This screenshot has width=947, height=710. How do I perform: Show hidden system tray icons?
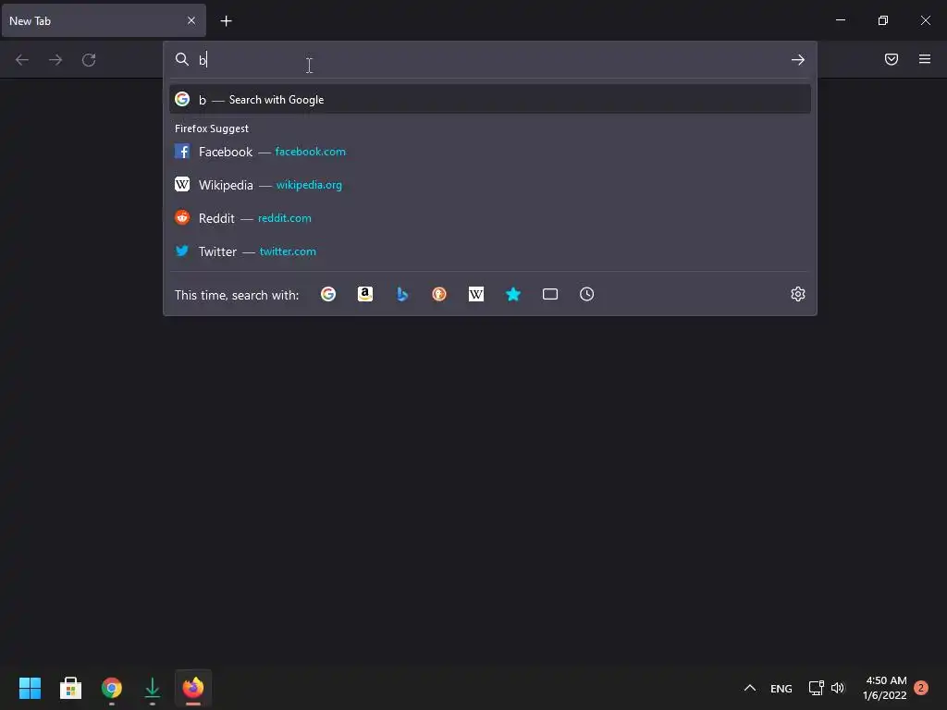(x=749, y=688)
